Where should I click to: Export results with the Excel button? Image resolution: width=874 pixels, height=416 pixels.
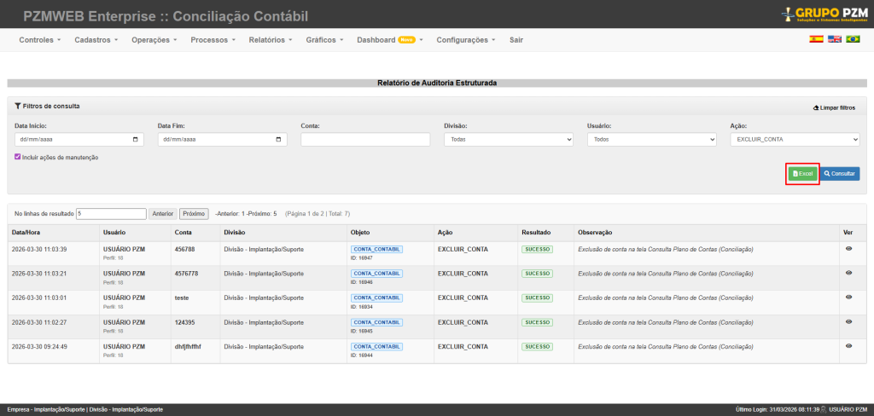(802, 173)
